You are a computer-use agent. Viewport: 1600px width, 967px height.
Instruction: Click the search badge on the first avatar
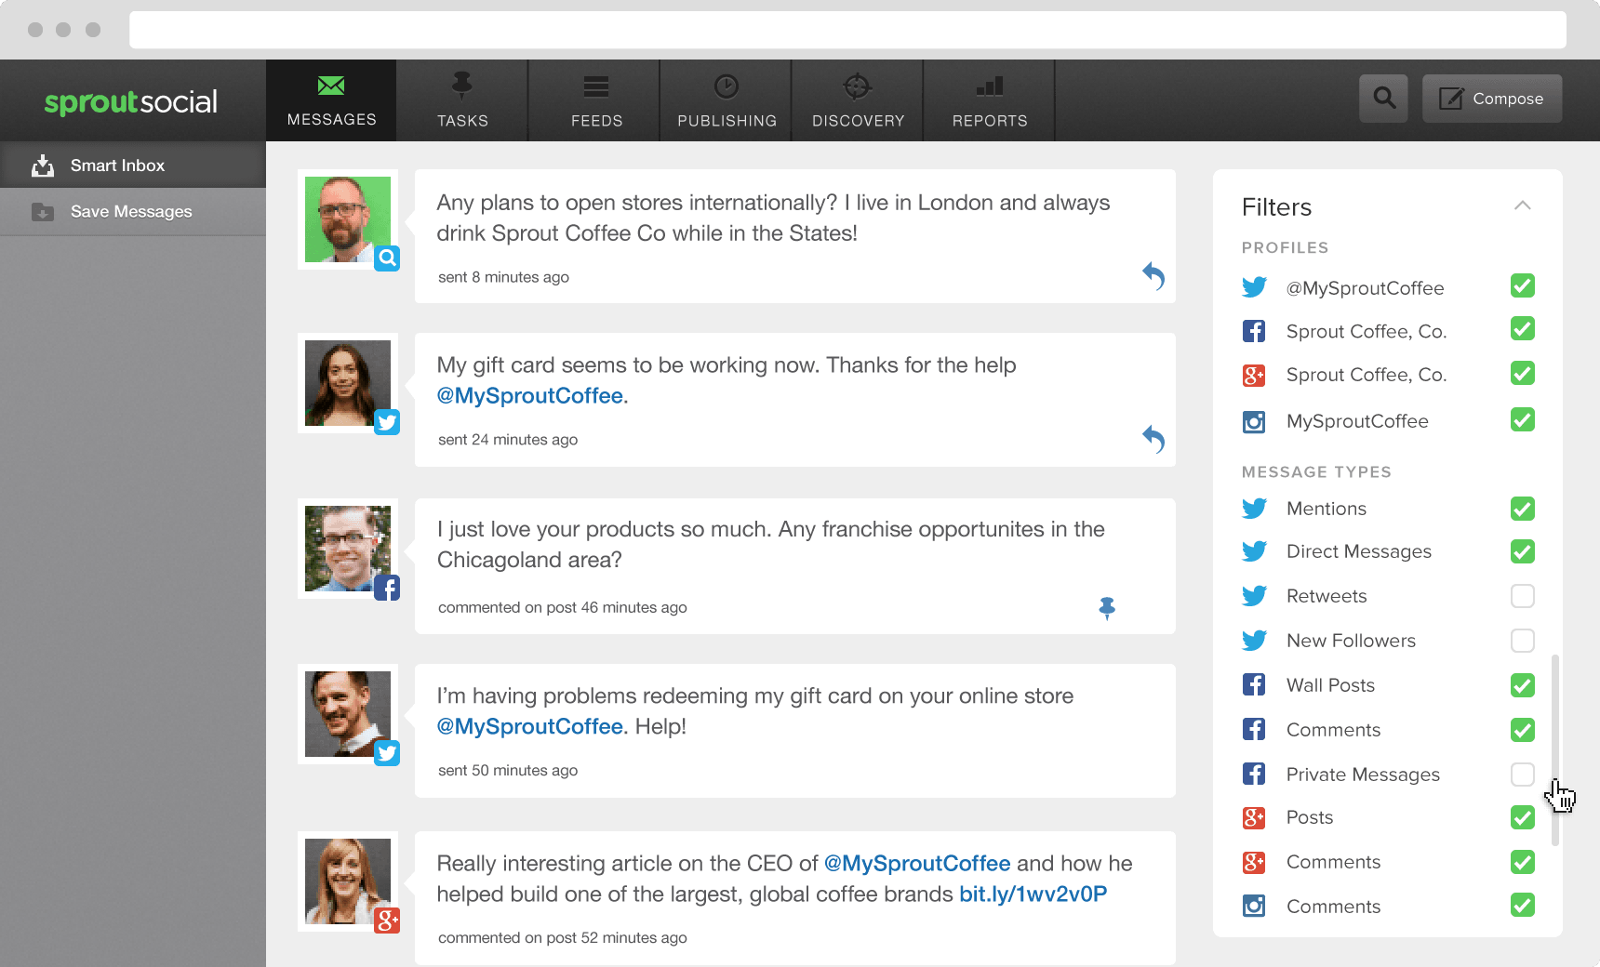point(387,258)
